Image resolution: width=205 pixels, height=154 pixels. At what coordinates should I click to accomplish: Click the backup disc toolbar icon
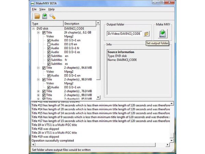click(x=44, y=16)
